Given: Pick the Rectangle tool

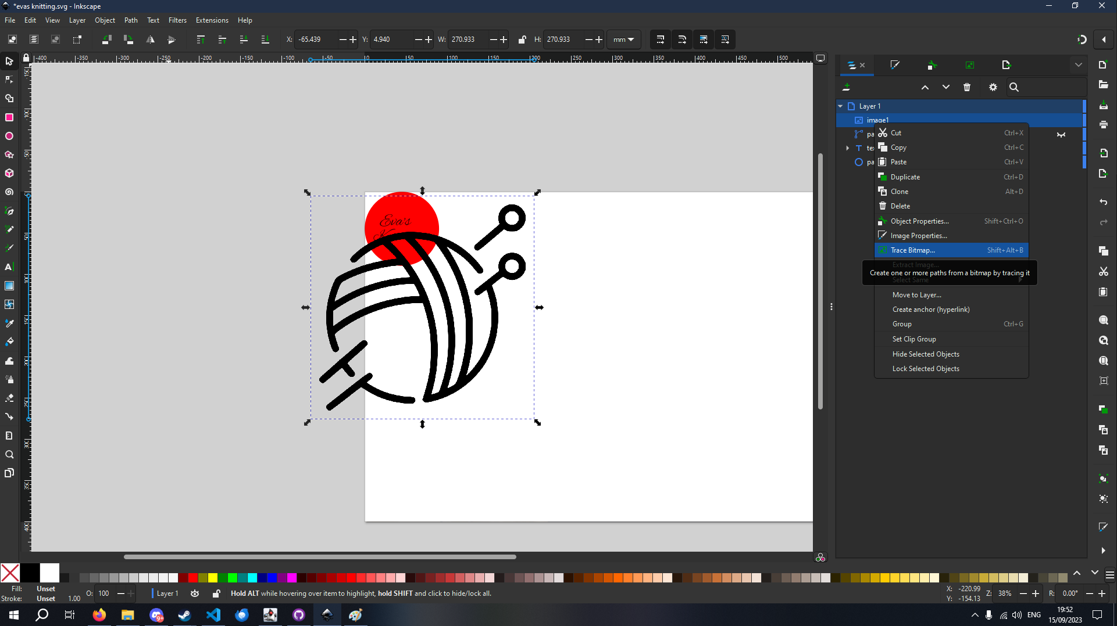Looking at the screenshot, I should (9, 117).
